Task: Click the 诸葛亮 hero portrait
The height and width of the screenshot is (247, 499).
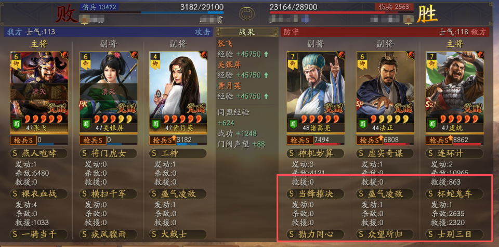Action: click(316, 92)
